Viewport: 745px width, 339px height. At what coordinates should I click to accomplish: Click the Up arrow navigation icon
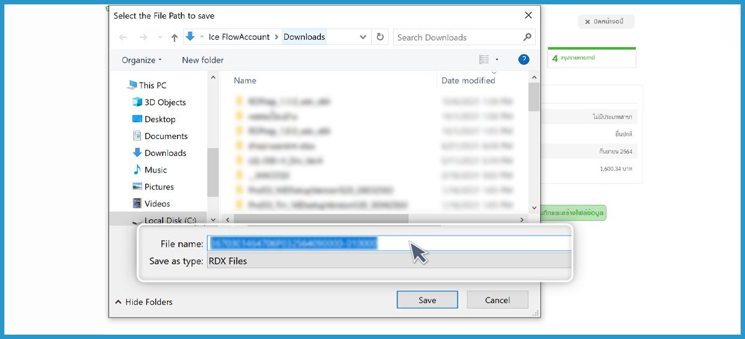[x=174, y=37]
